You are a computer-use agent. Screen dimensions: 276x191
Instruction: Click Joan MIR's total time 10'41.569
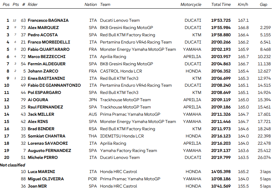click(x=221, y=186)
